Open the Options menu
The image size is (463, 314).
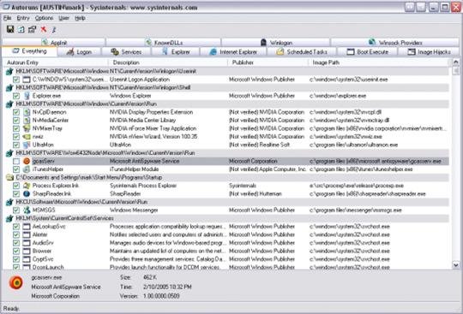click(44, 18)
